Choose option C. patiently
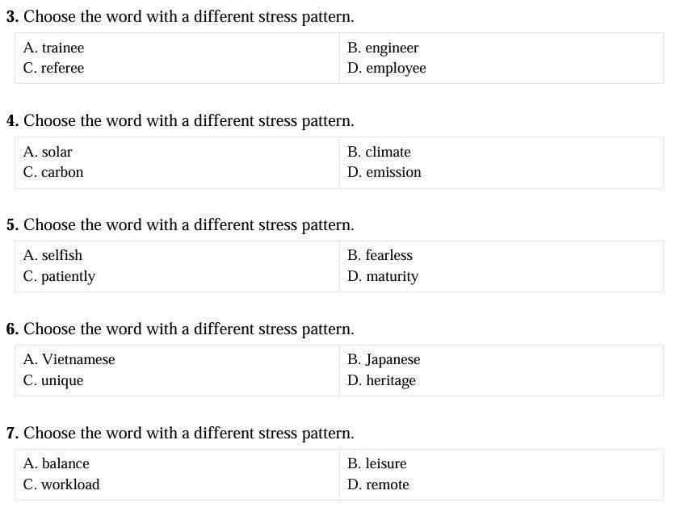The width and height of the screenshot is (676, 507). tap(60, 277)
